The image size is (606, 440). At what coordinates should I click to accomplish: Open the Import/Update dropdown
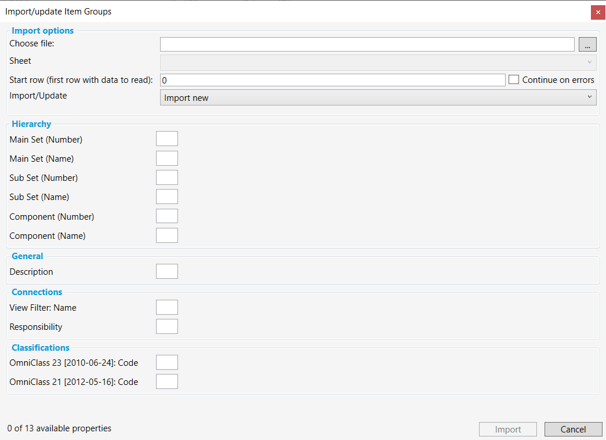(378, 97)
